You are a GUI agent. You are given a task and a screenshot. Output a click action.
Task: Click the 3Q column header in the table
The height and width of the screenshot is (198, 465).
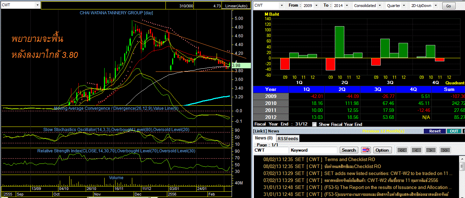(x=378, y=89)
